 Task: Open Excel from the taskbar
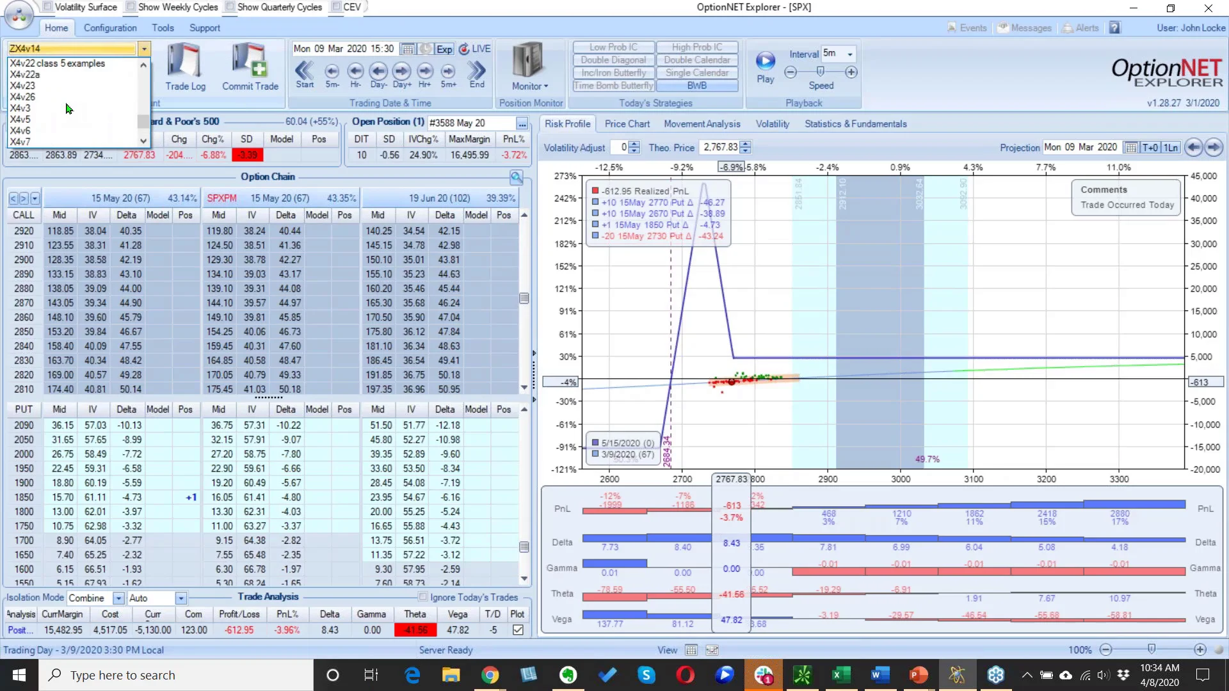840,675
